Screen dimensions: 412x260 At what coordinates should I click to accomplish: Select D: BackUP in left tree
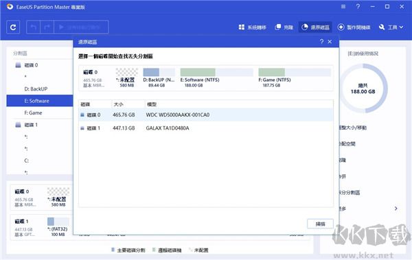click(x=36, y=89)
